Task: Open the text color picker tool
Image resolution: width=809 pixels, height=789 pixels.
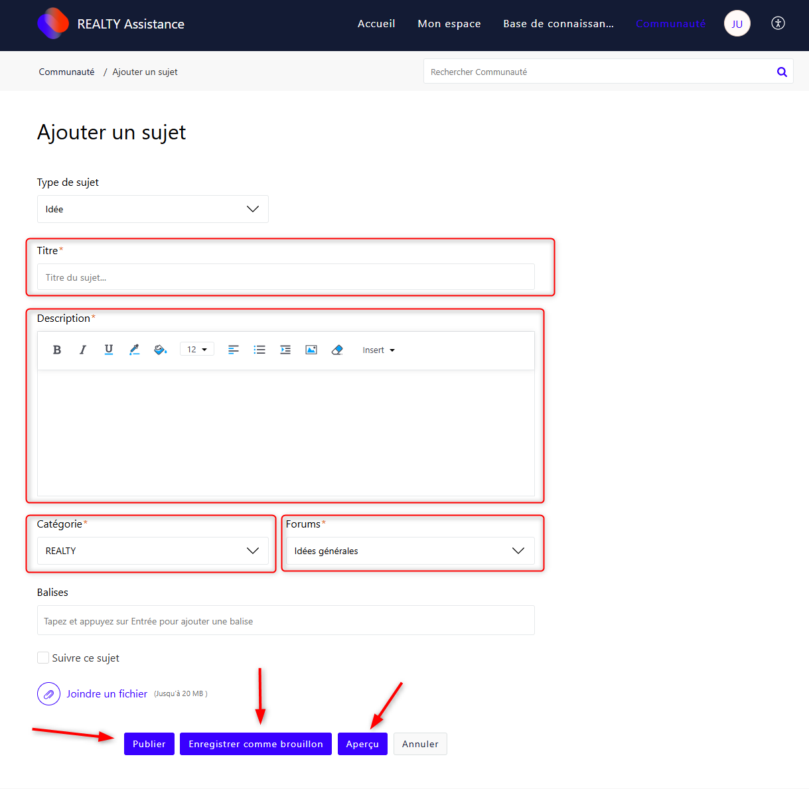Action: [135, 350]
